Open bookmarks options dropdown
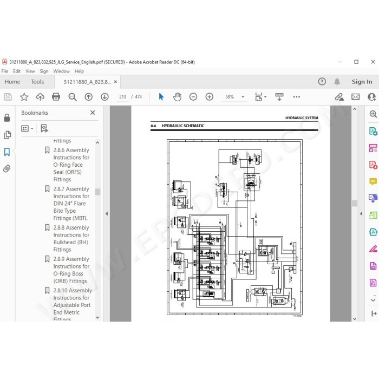The width and height of the screenshot is (379, 379). click(27, 128)
